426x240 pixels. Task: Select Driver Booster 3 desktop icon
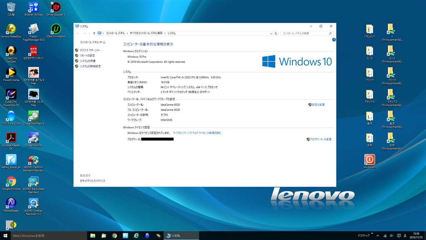click(56, 9)
